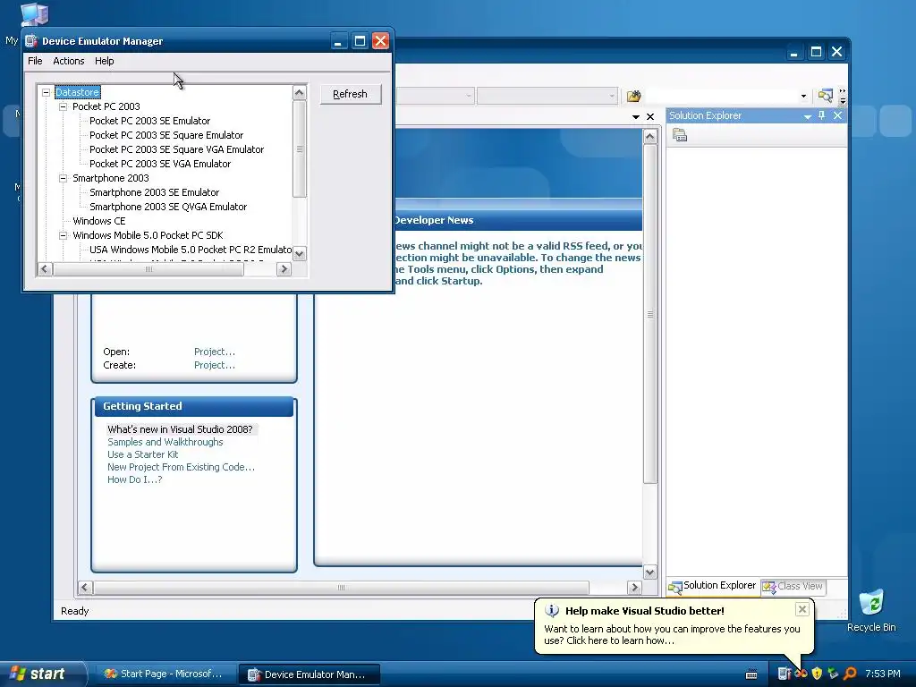This screenshot has width=916, height=687.
Task: Close the Start Page document tab
Action: (650, 117)
